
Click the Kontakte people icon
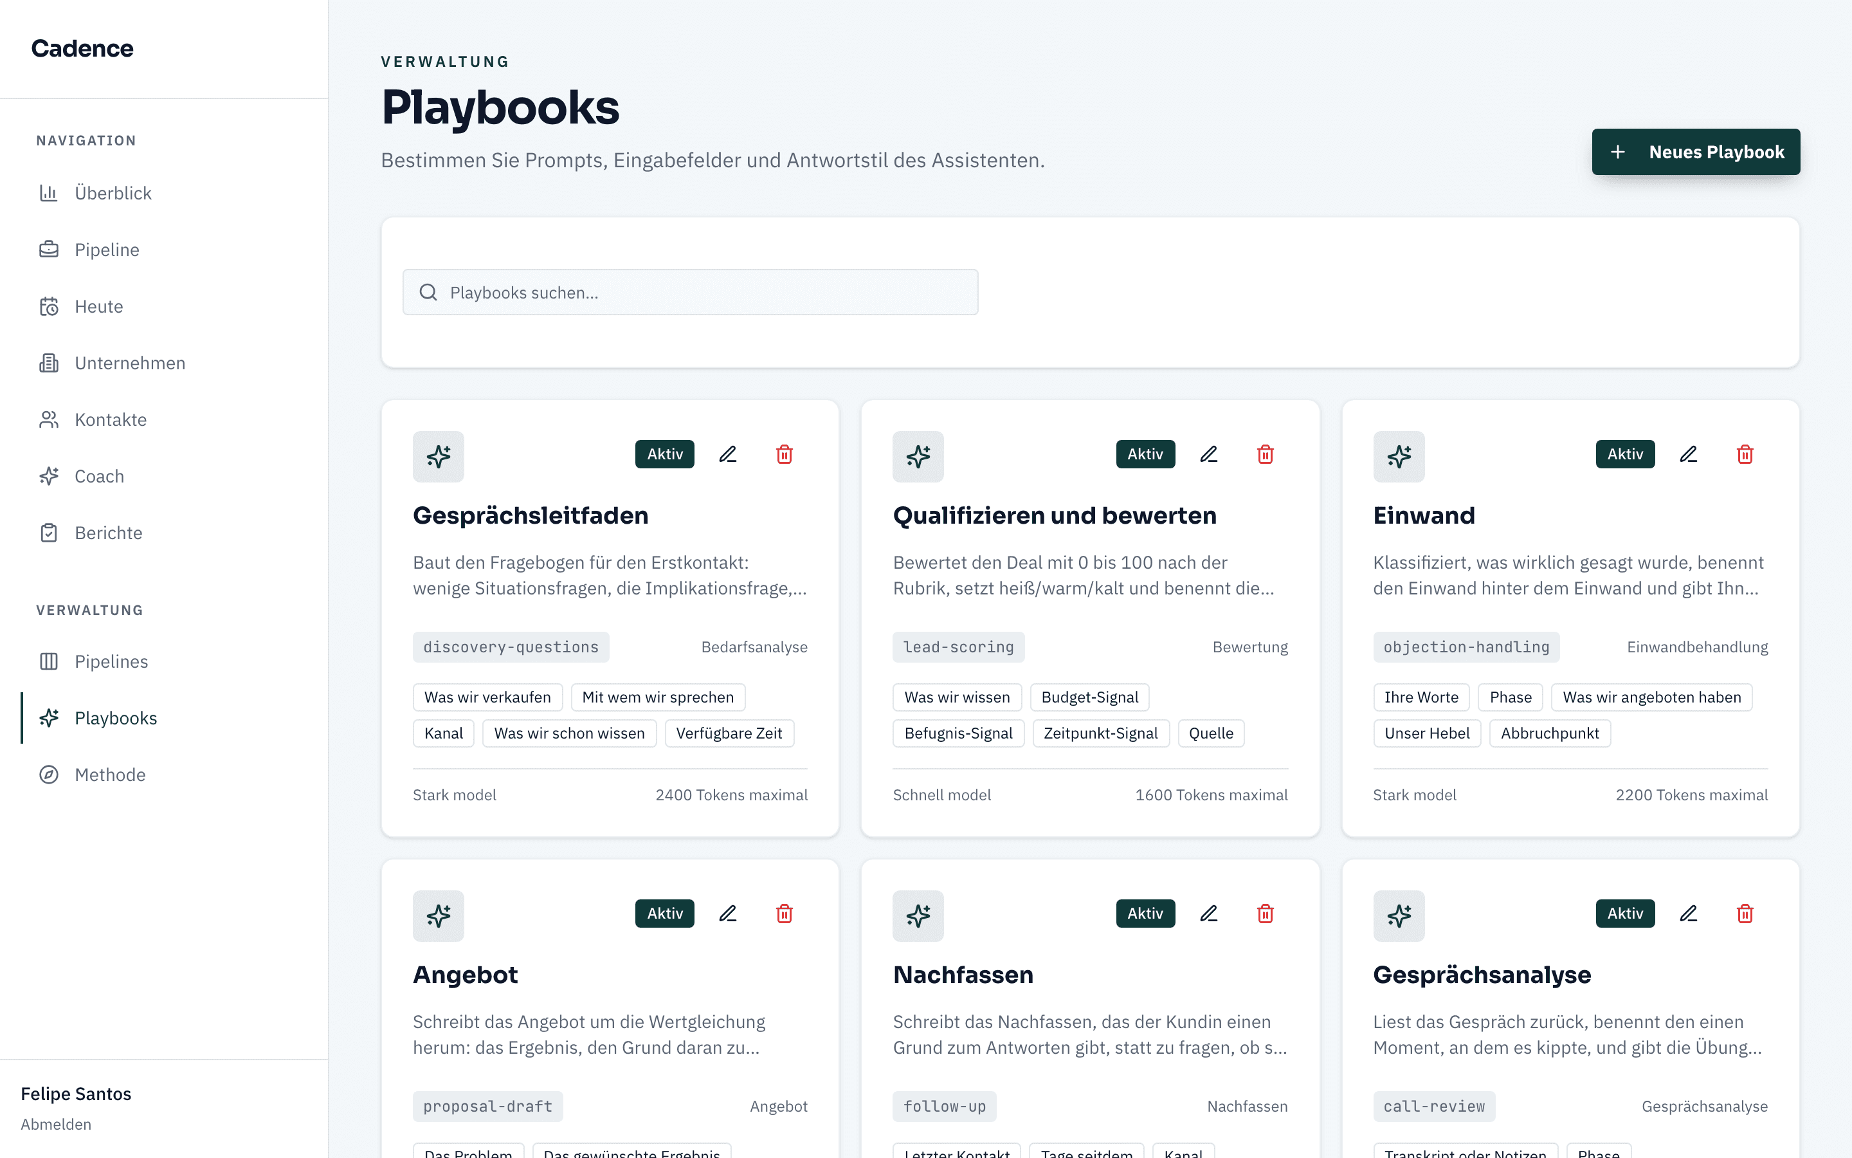point(49,419)
